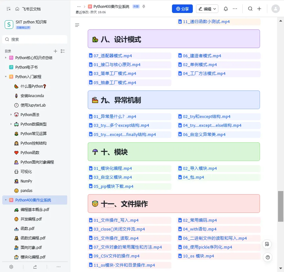Click file icon of 02_导入模块.mp4
Viewport: 284px width, 272px height.
[180, 168]
